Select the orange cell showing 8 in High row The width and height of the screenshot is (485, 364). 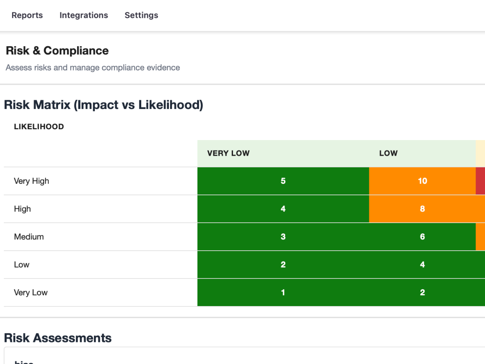click(422, 209)
